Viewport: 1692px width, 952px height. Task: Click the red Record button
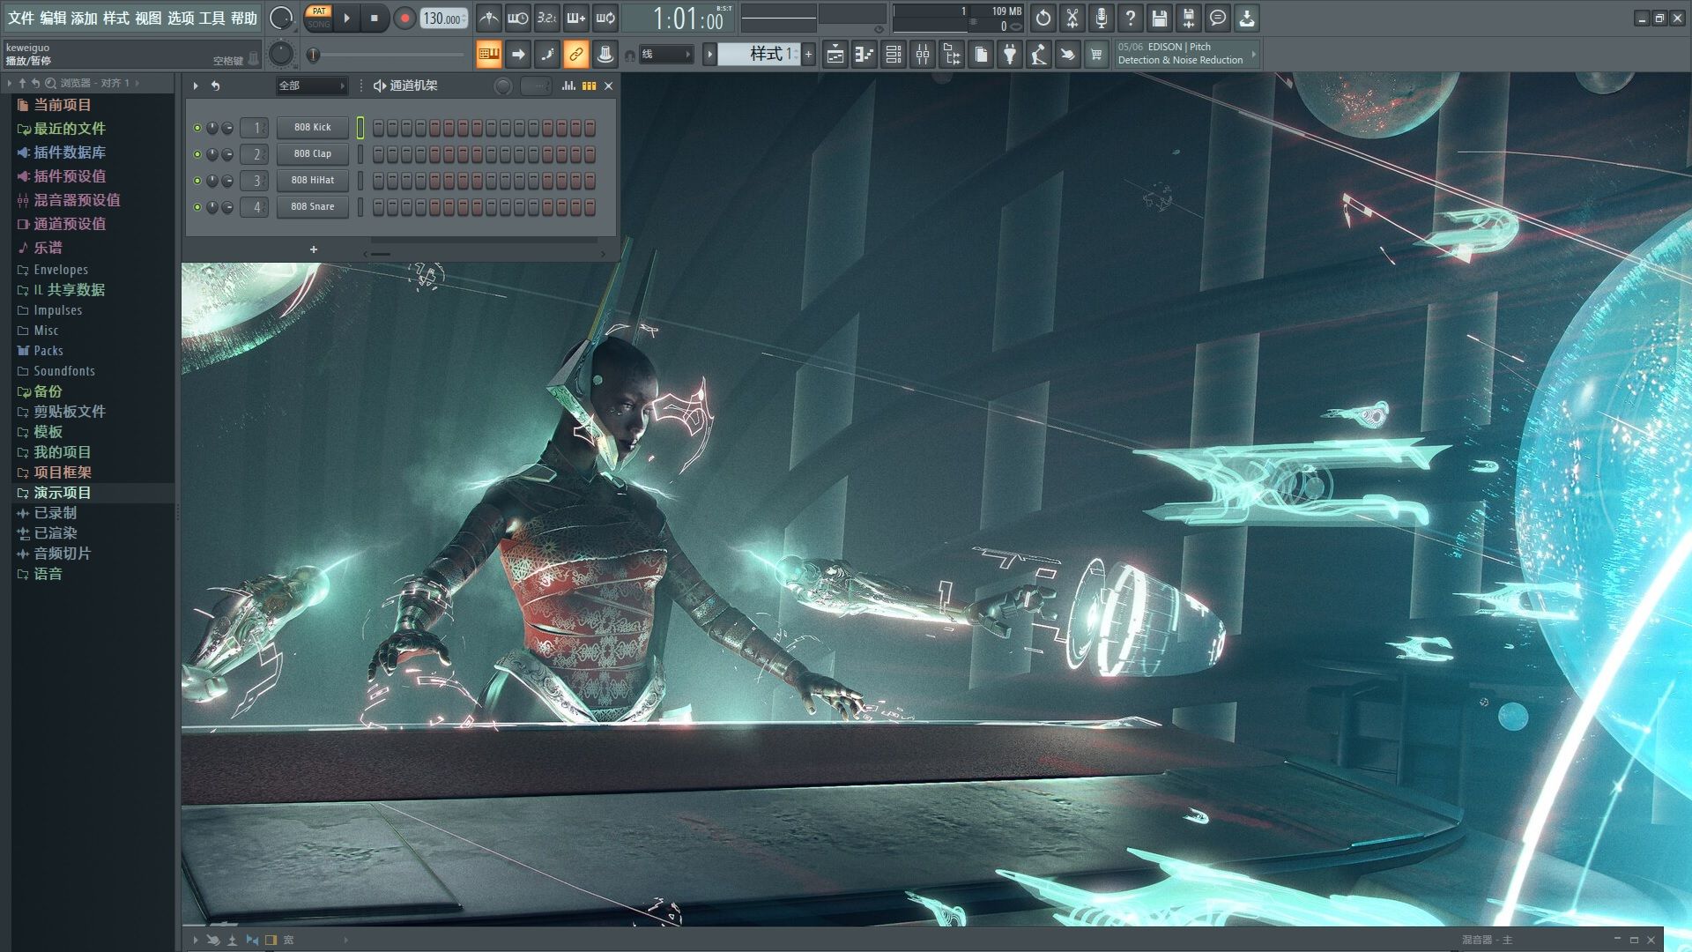pyautogui.click(x=404, y=19)
